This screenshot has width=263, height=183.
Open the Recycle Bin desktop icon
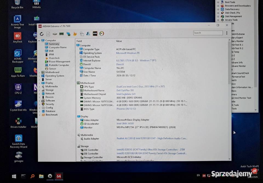tap(17, 5)
